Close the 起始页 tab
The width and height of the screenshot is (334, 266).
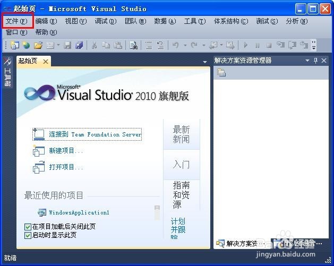pos(45,62)
